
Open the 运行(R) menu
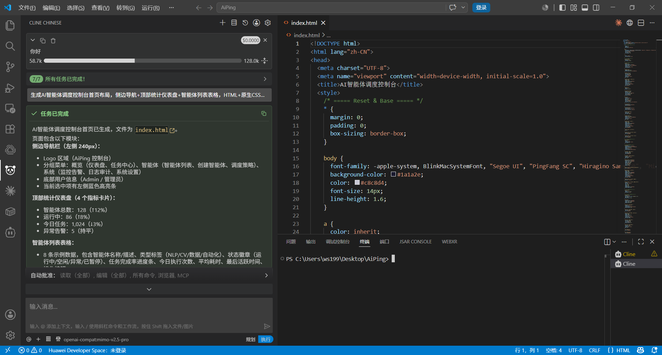click(x=151, y=8)
